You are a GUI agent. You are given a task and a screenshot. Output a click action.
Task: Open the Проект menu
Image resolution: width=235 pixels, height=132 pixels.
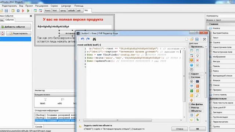pyautogui.click(x=29, y=6)
